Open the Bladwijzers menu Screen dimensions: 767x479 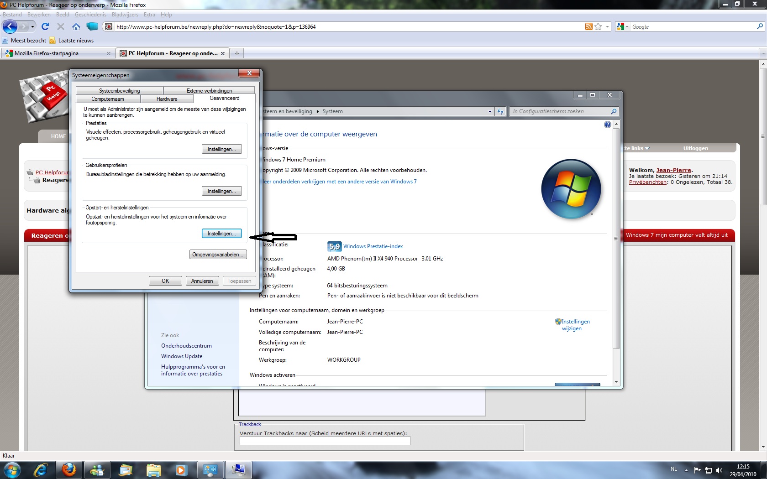tap(125, 15)
